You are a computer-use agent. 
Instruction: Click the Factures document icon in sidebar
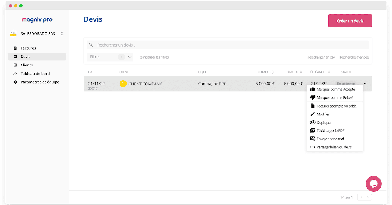coord(15,48)
